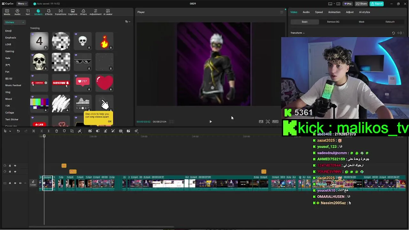Click the crop icon in timeline toolbar
Screen dimensions: 409x230
click(72, 131)
